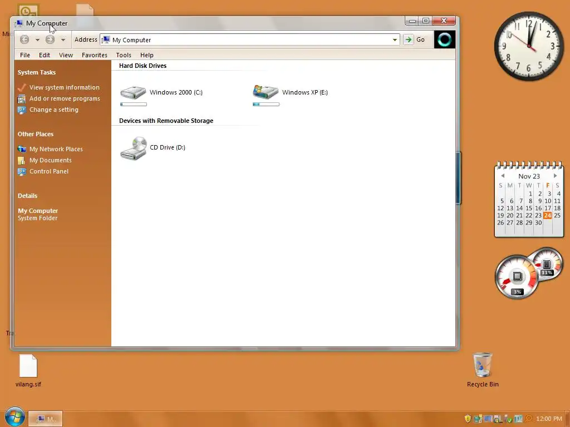Click the checkmark icon beside View system information
This screenshot has width=570, height=427.
(22, 87)
